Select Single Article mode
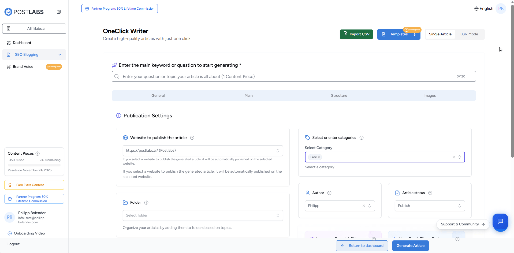Image resolution: width=514 pixels, height=253 pixels. (x=440, y=34)
